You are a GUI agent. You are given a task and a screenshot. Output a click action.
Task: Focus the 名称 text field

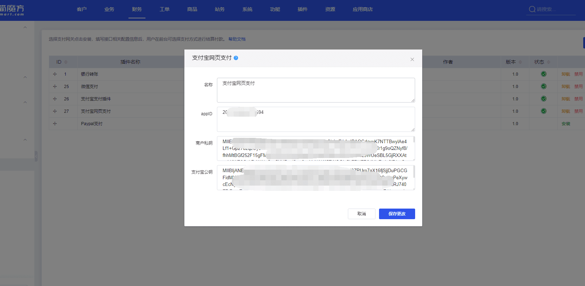coord(316,90)
